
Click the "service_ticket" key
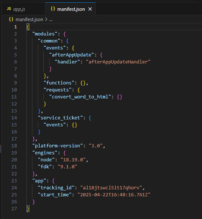(x=60, y=118)
